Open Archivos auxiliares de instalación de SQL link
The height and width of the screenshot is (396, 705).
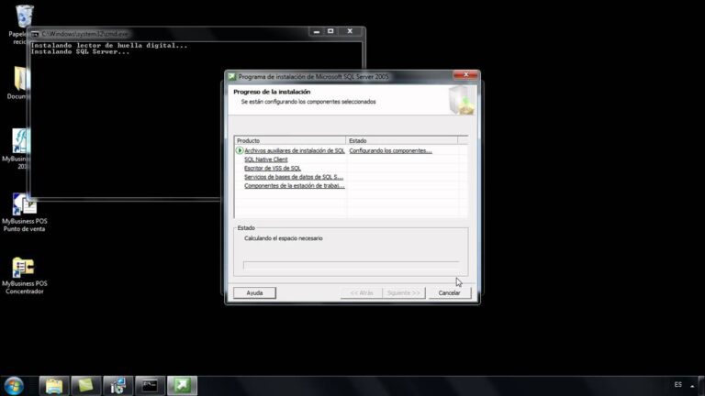click(295, 151)
